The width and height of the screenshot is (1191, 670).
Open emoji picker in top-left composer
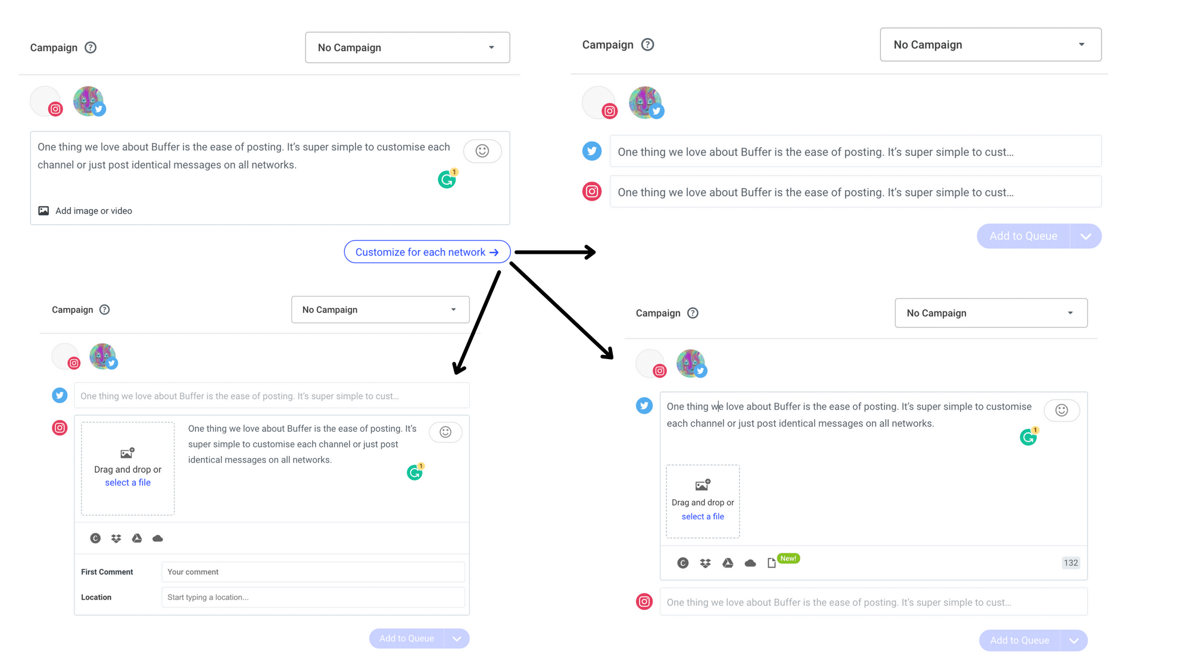click(482, 151)
